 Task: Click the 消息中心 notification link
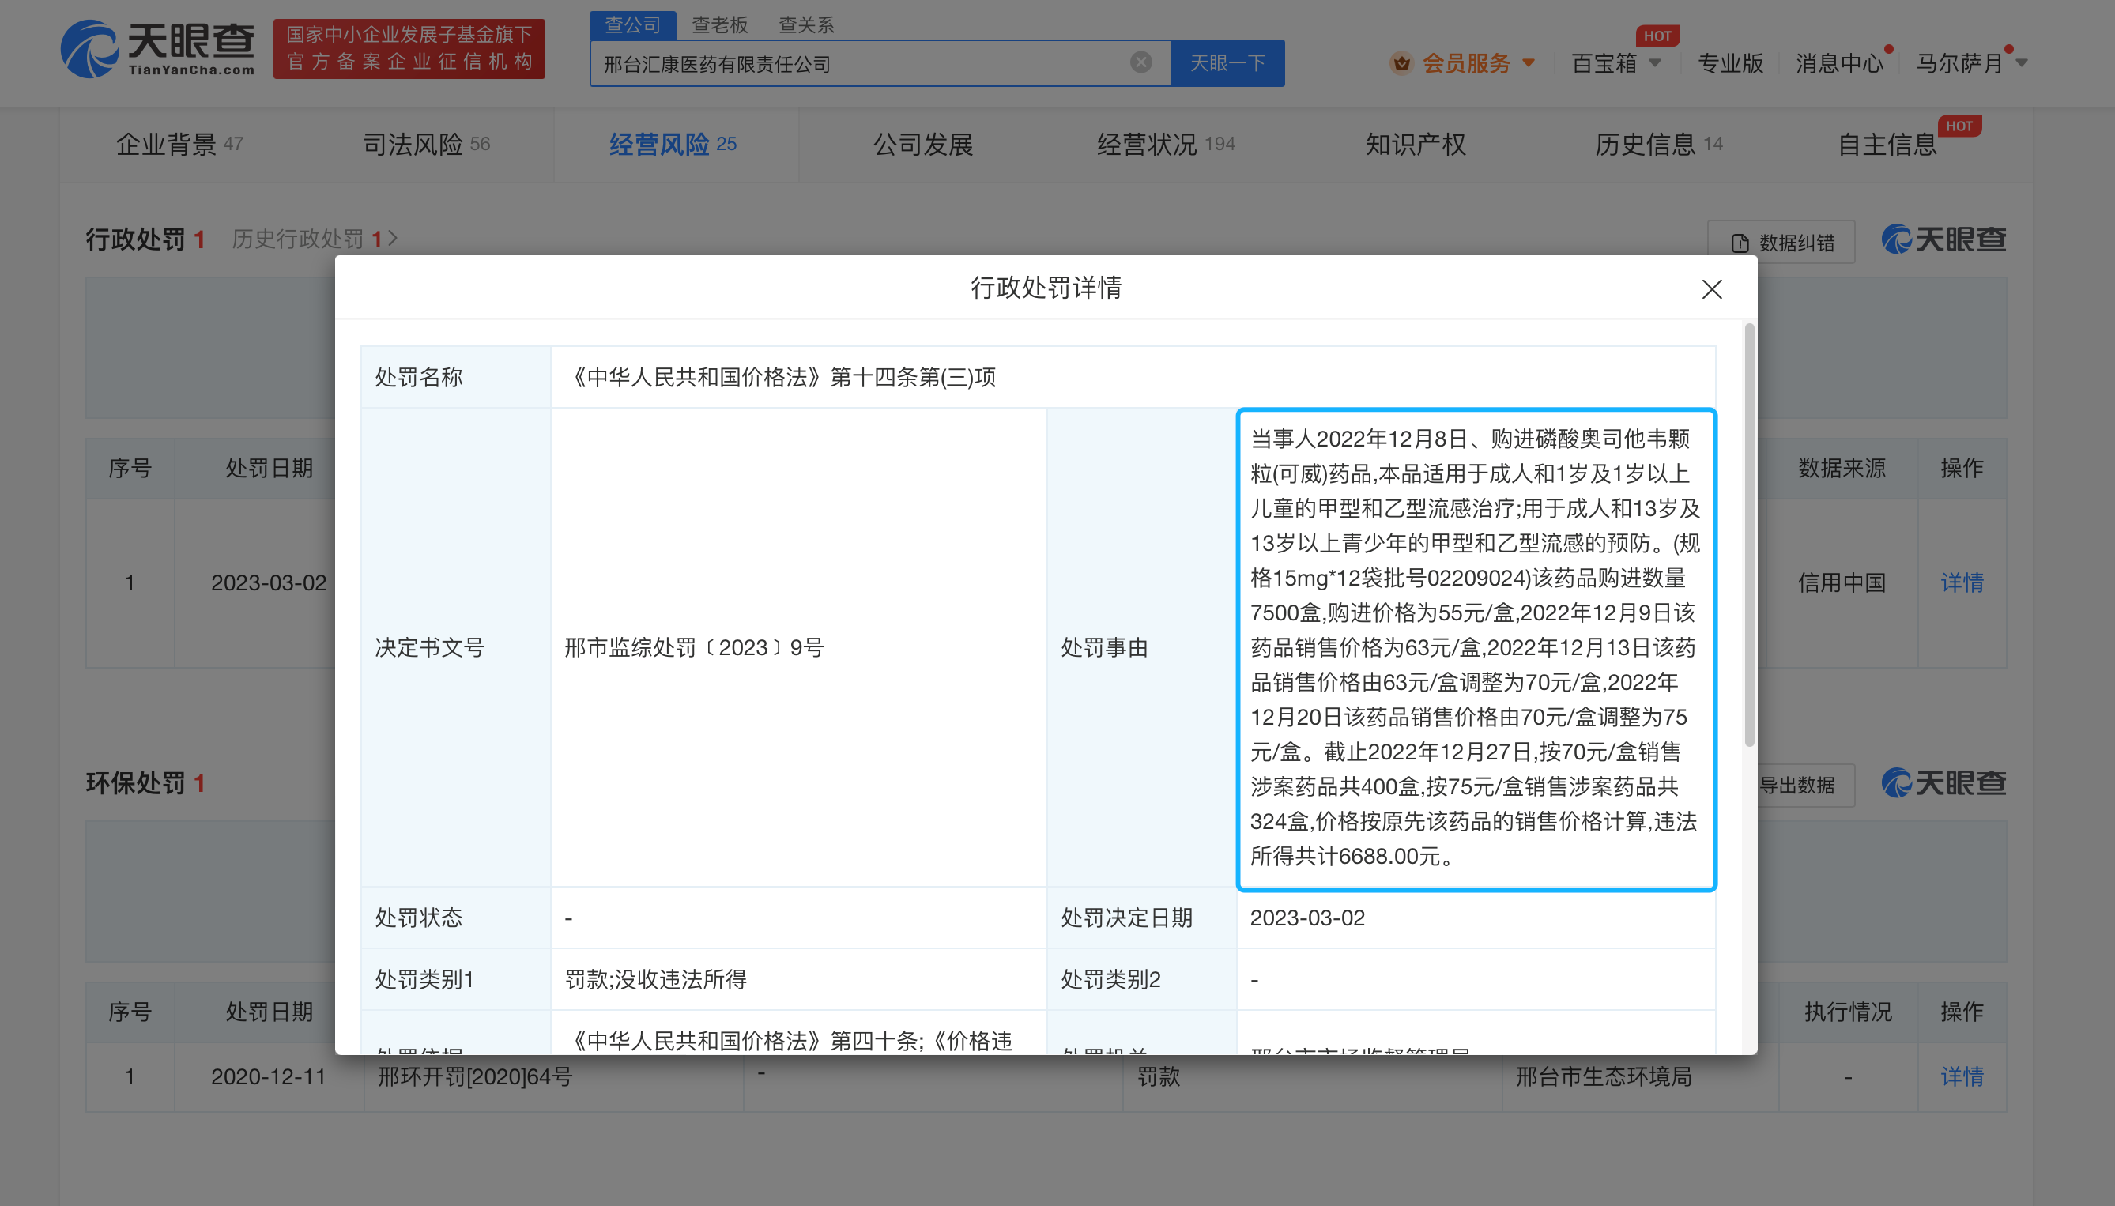click(1838, 63)
